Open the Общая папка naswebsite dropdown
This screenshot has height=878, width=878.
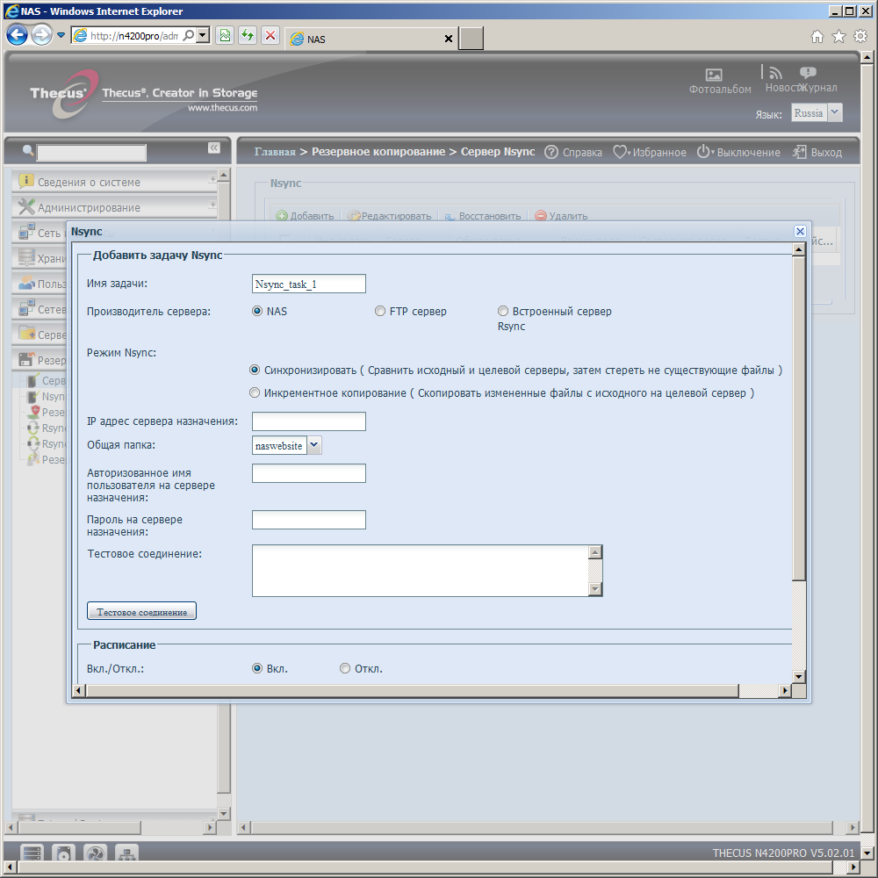tap(314, 445)
